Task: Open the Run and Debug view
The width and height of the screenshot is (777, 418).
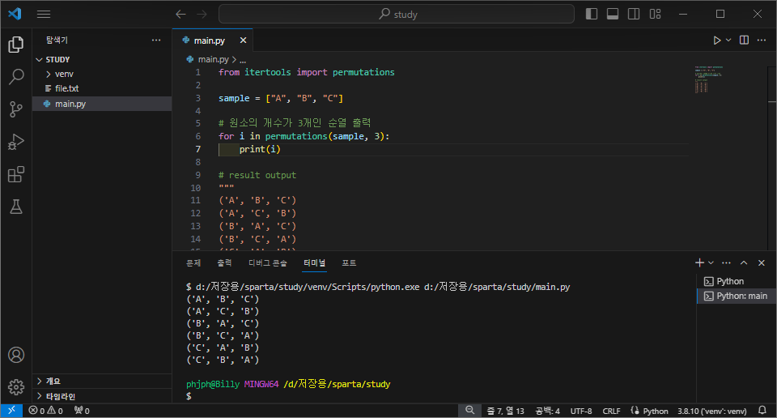Action: pos(16,142)
